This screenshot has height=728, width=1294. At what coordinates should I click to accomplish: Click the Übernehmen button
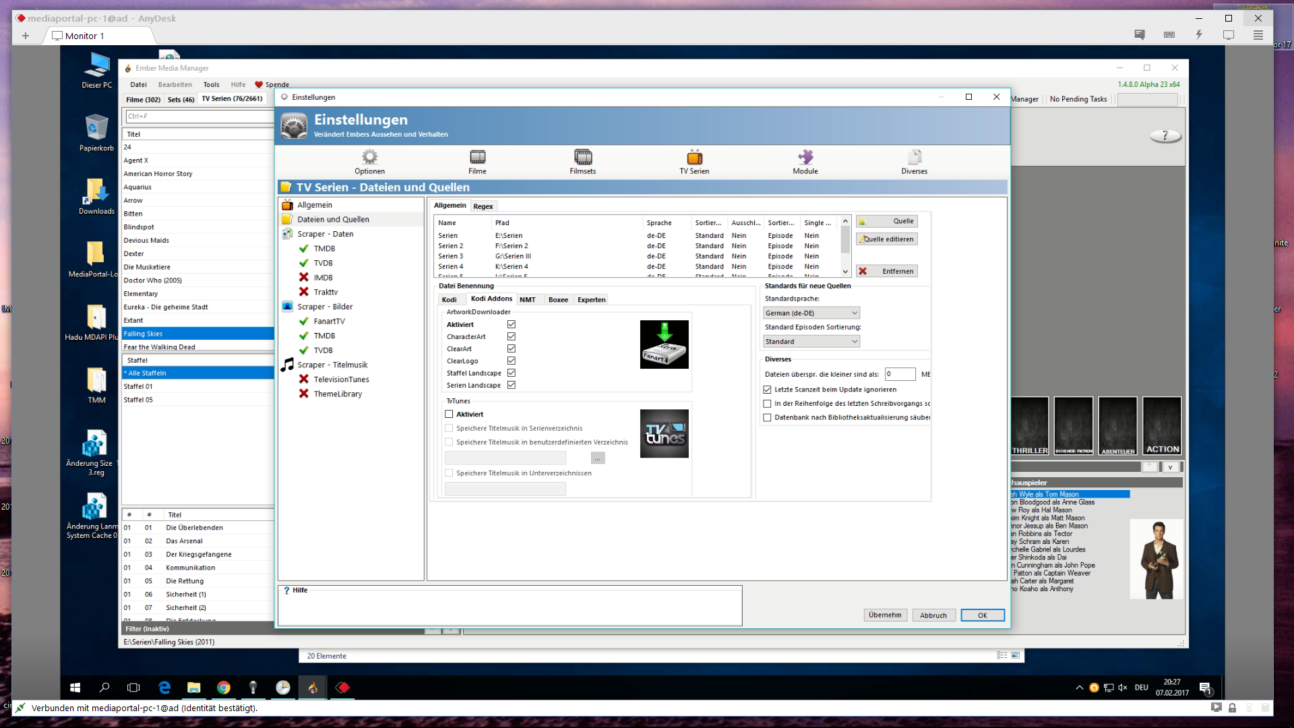(x=885, y=615)
